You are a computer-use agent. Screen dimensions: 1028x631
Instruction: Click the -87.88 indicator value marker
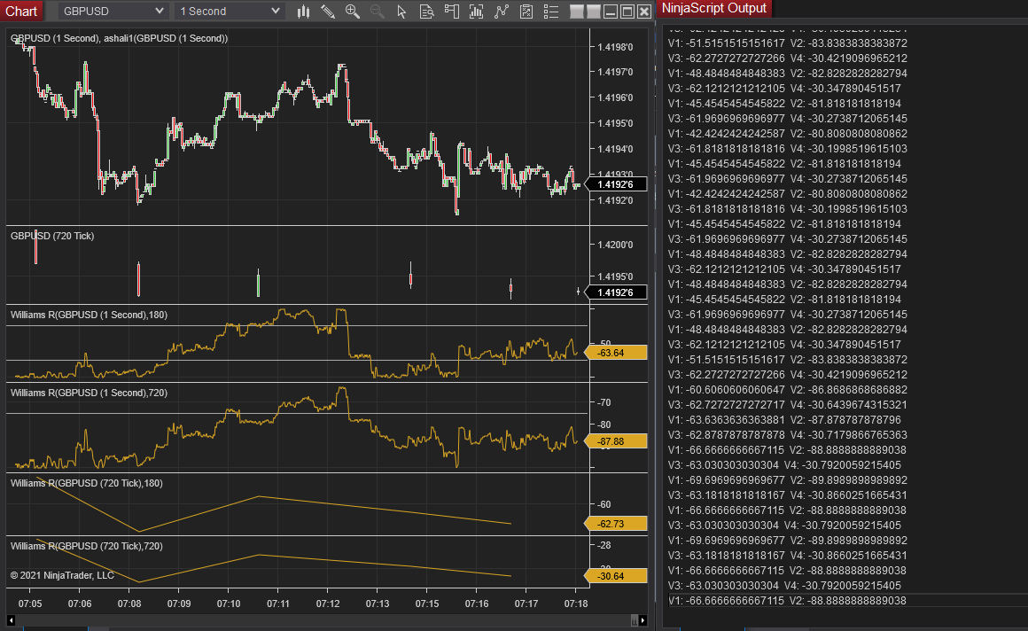(x=616, y=441)
